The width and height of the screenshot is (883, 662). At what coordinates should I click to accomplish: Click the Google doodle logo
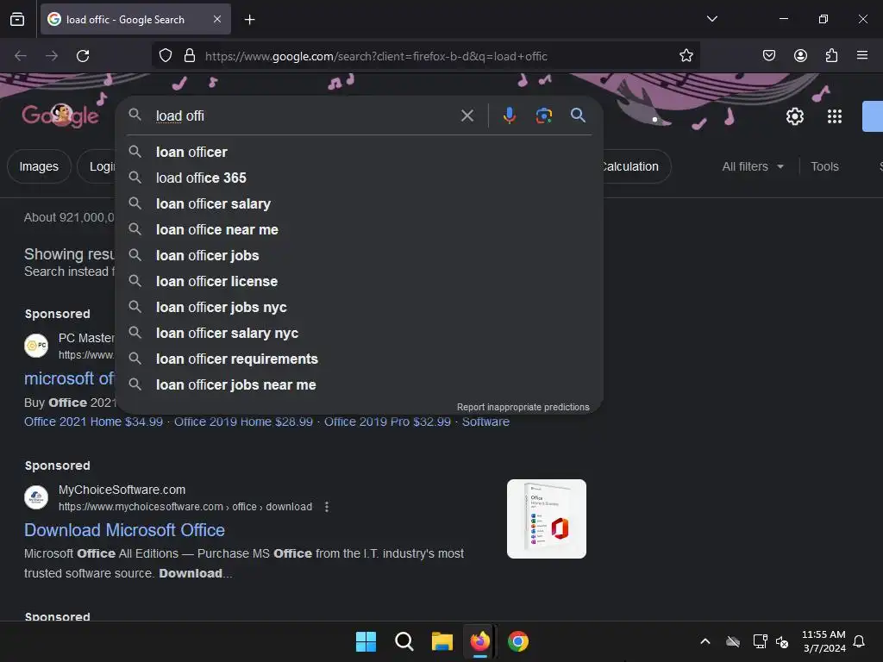click(60, 116)
